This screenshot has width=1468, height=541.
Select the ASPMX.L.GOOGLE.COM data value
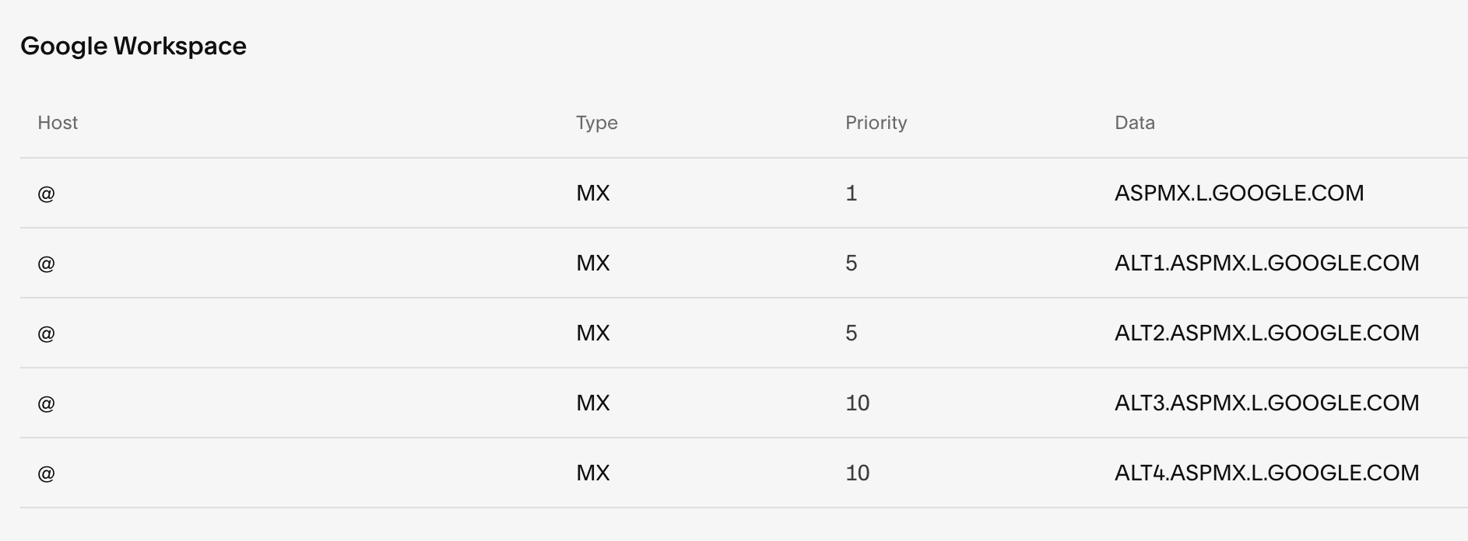tap(1238, 194)
